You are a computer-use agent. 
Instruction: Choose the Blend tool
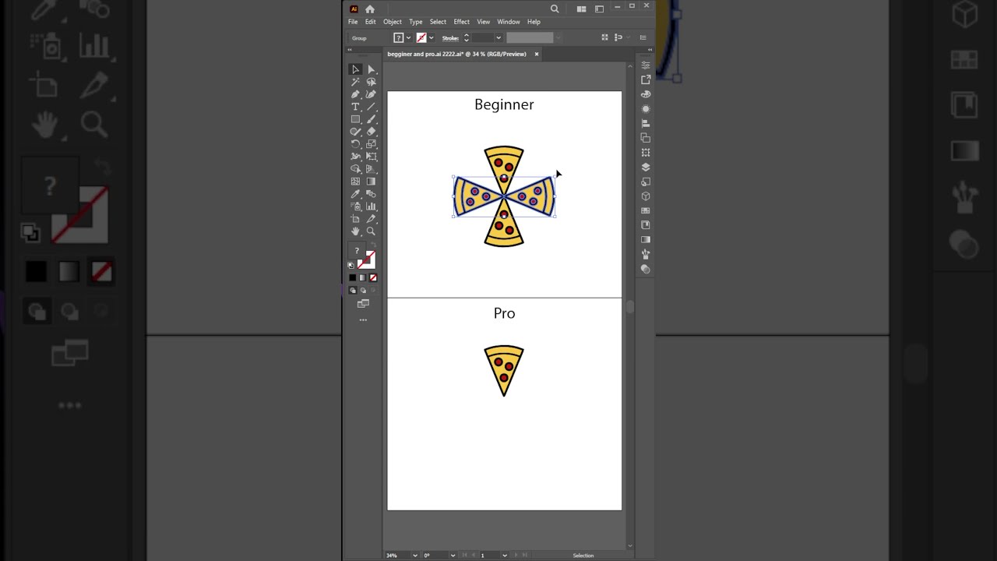coord(371,194)
